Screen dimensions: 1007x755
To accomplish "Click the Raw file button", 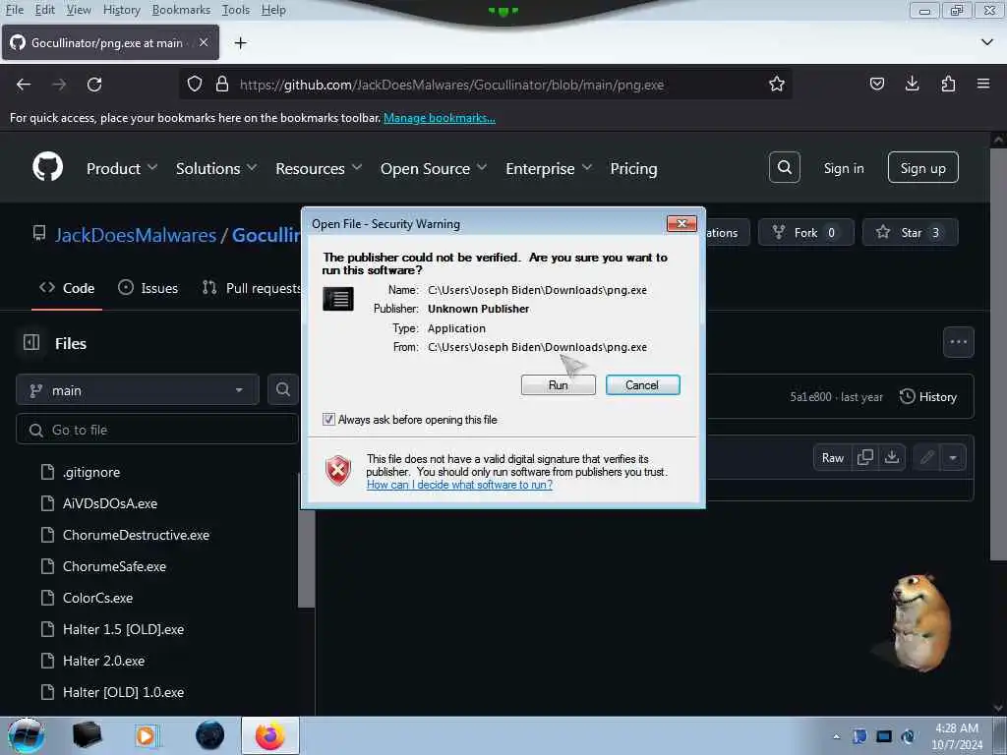I will [832, 457].
